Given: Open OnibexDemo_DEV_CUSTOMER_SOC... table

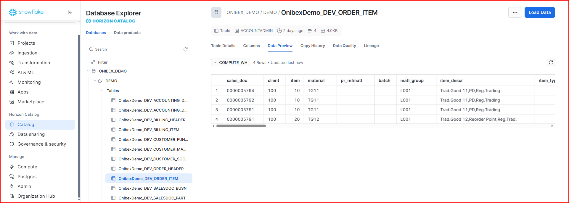Looking at the screenshot, I should point(149,159).
